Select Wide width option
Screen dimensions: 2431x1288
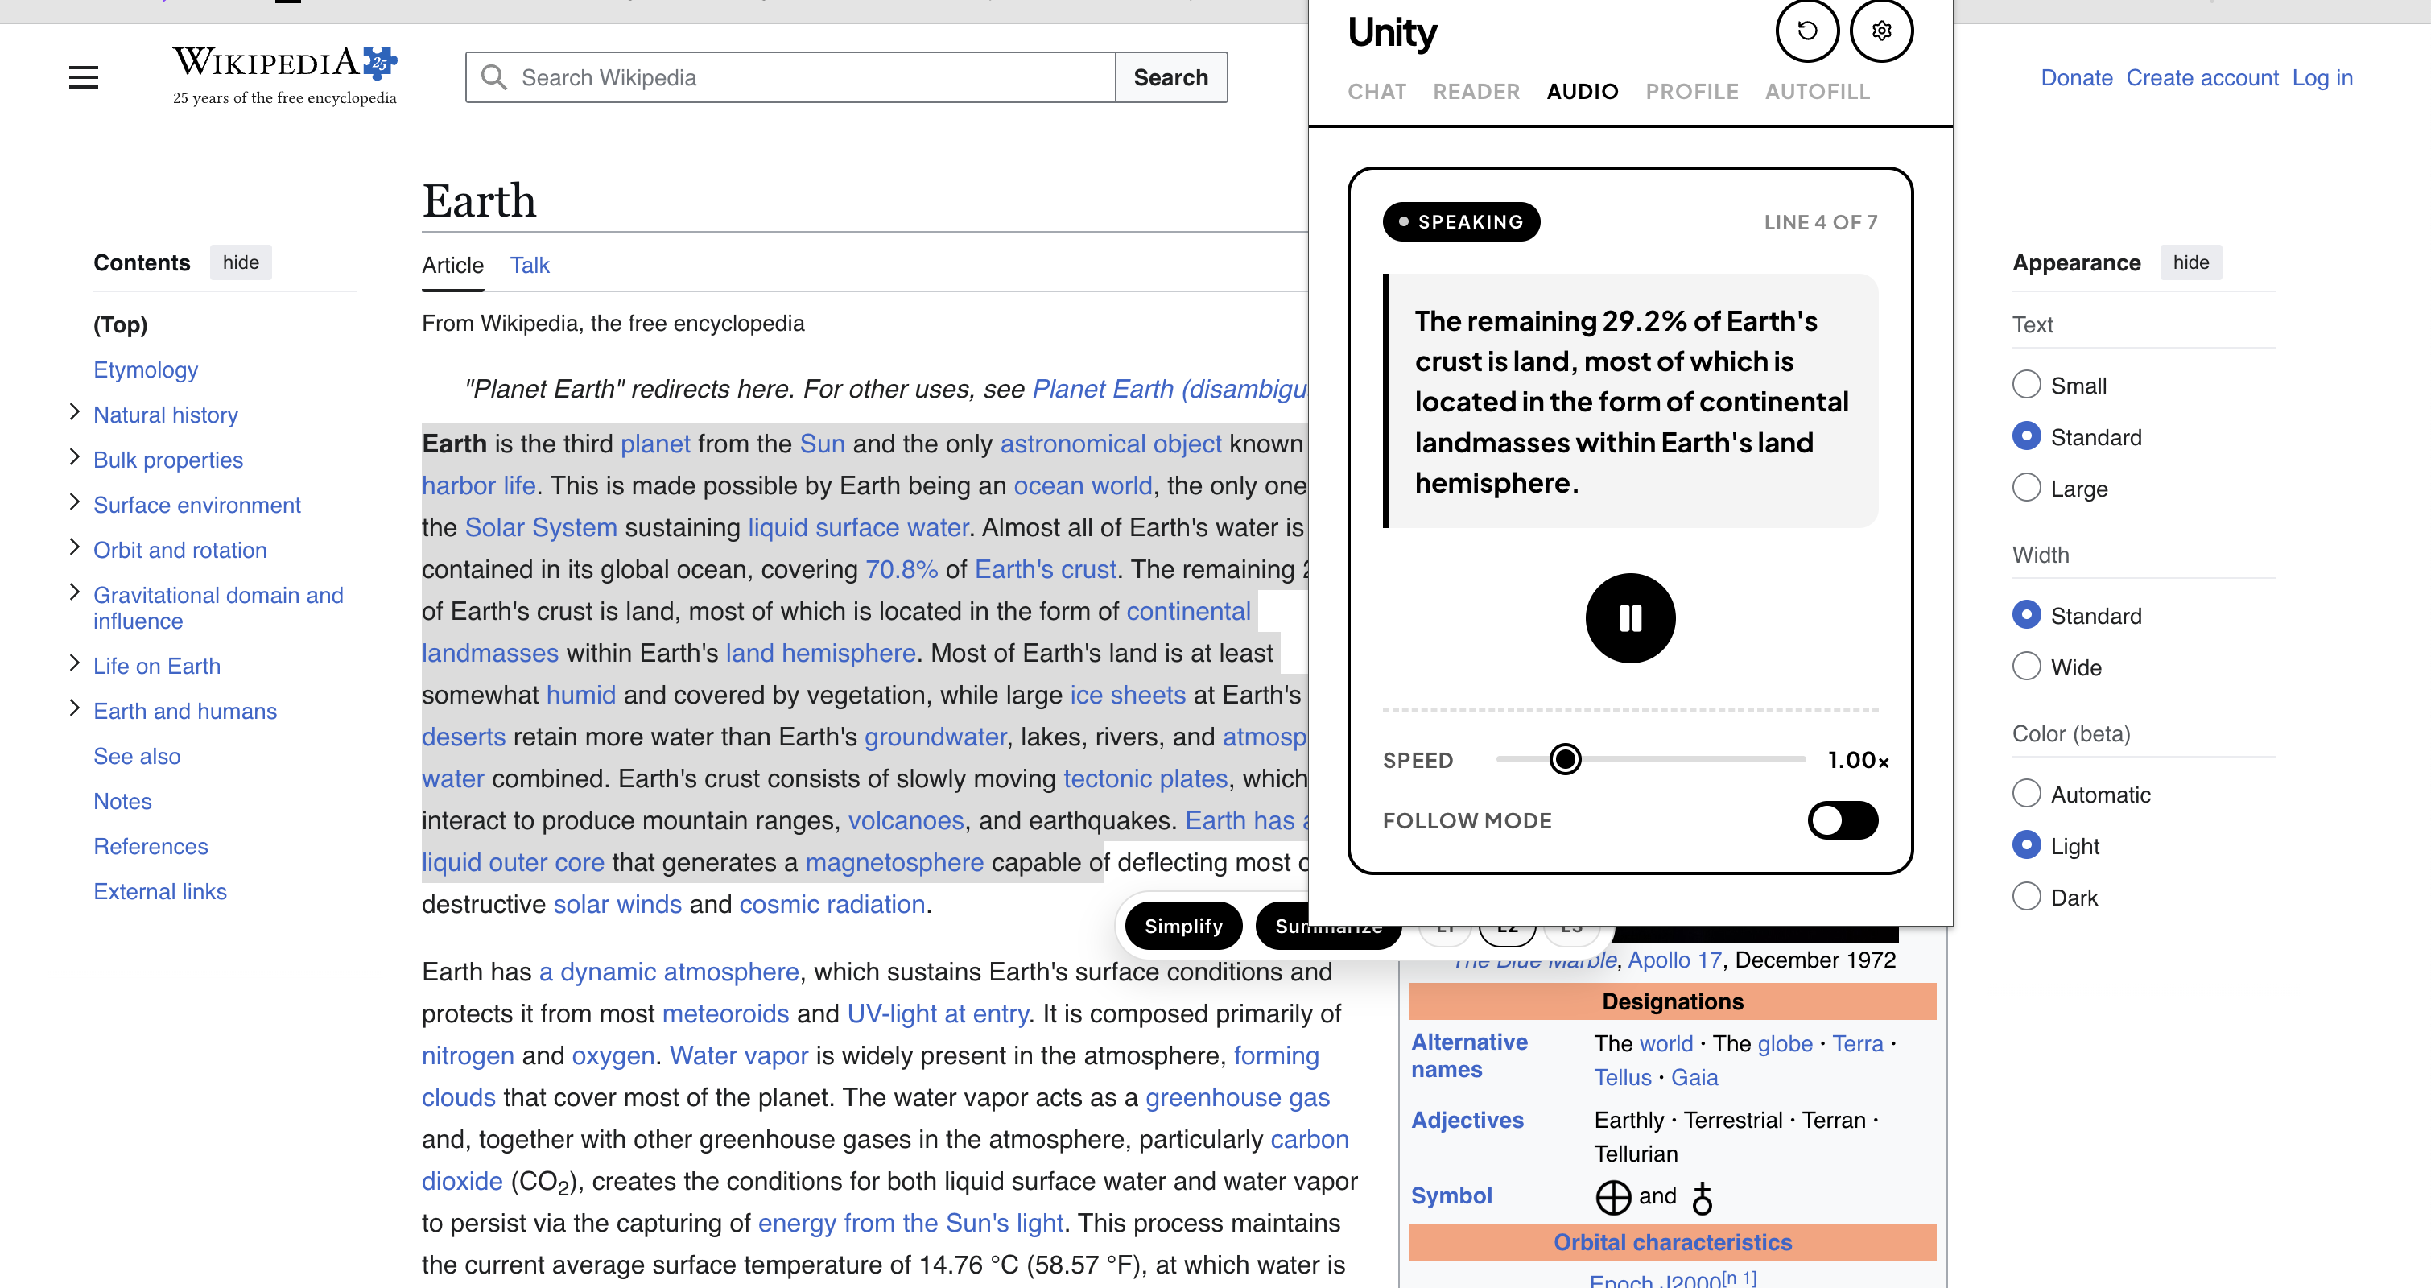coord(2026,667)
